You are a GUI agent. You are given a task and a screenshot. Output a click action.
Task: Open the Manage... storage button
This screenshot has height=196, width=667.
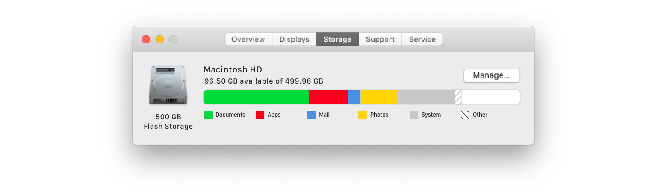point(492,76)
